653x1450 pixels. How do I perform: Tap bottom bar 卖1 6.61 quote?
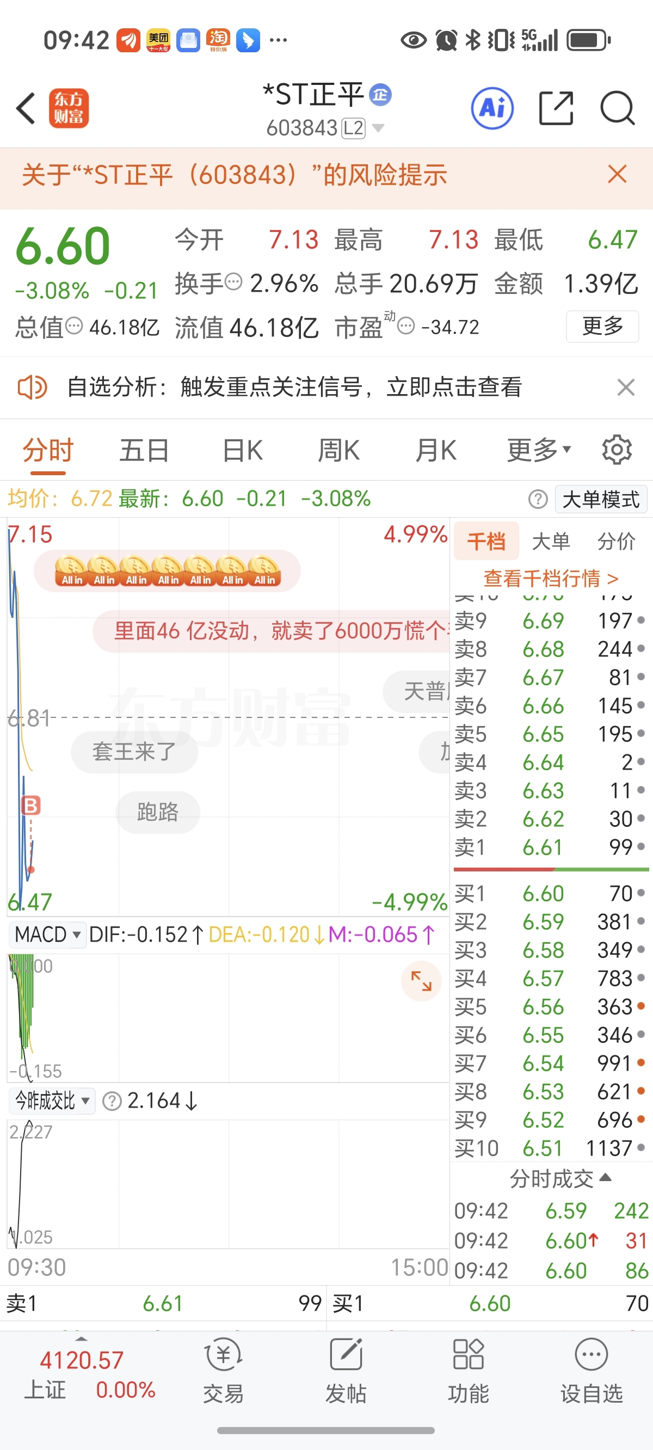pos(163,1303)
